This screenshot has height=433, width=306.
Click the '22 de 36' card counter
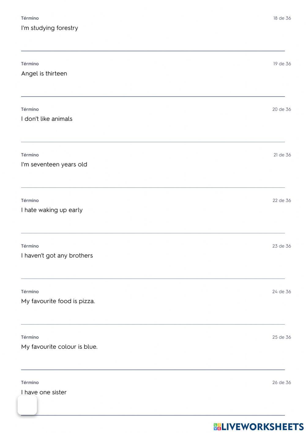282,200
